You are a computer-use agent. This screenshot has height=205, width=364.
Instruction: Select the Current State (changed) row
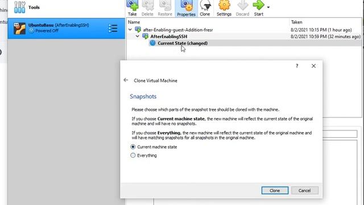point(255,43)
